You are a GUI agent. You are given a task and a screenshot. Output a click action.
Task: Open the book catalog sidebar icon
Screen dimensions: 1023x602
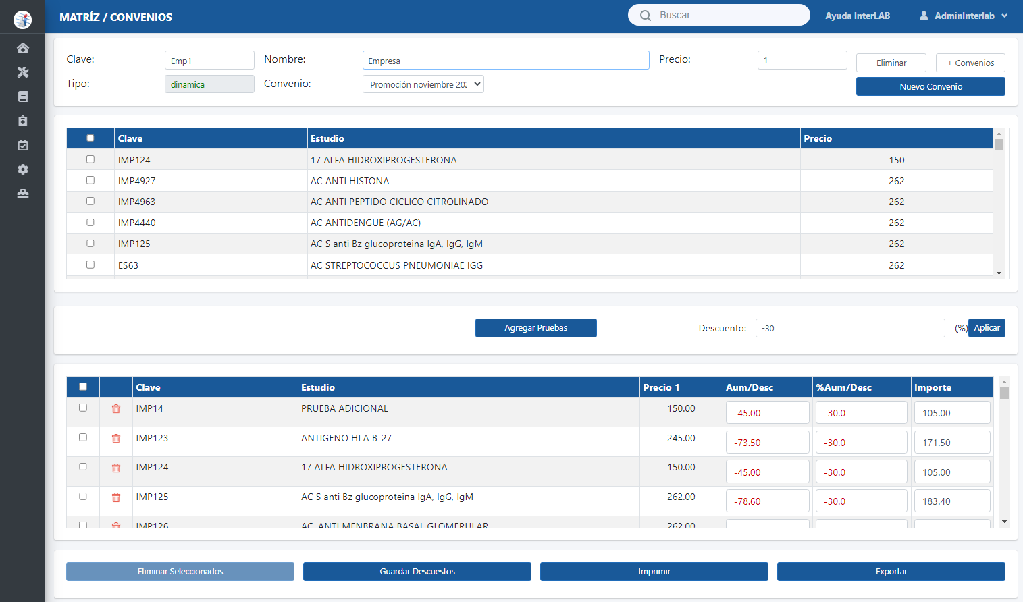(x=23, y=97)
